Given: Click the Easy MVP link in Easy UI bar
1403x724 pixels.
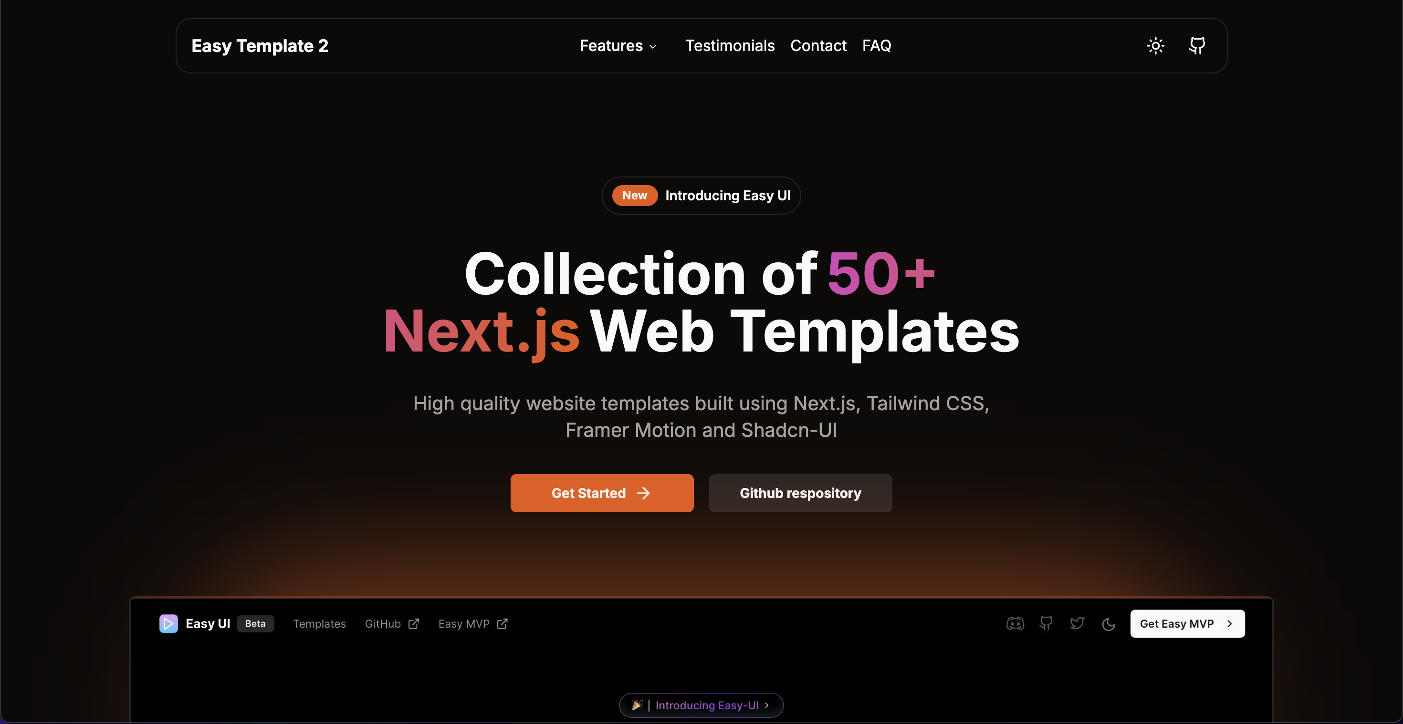Looking at the screenshot, I should pyautogui.click(x=471, y=623).
